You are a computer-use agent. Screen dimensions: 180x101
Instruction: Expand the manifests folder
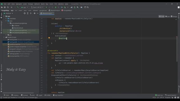(x=6, y=19)
